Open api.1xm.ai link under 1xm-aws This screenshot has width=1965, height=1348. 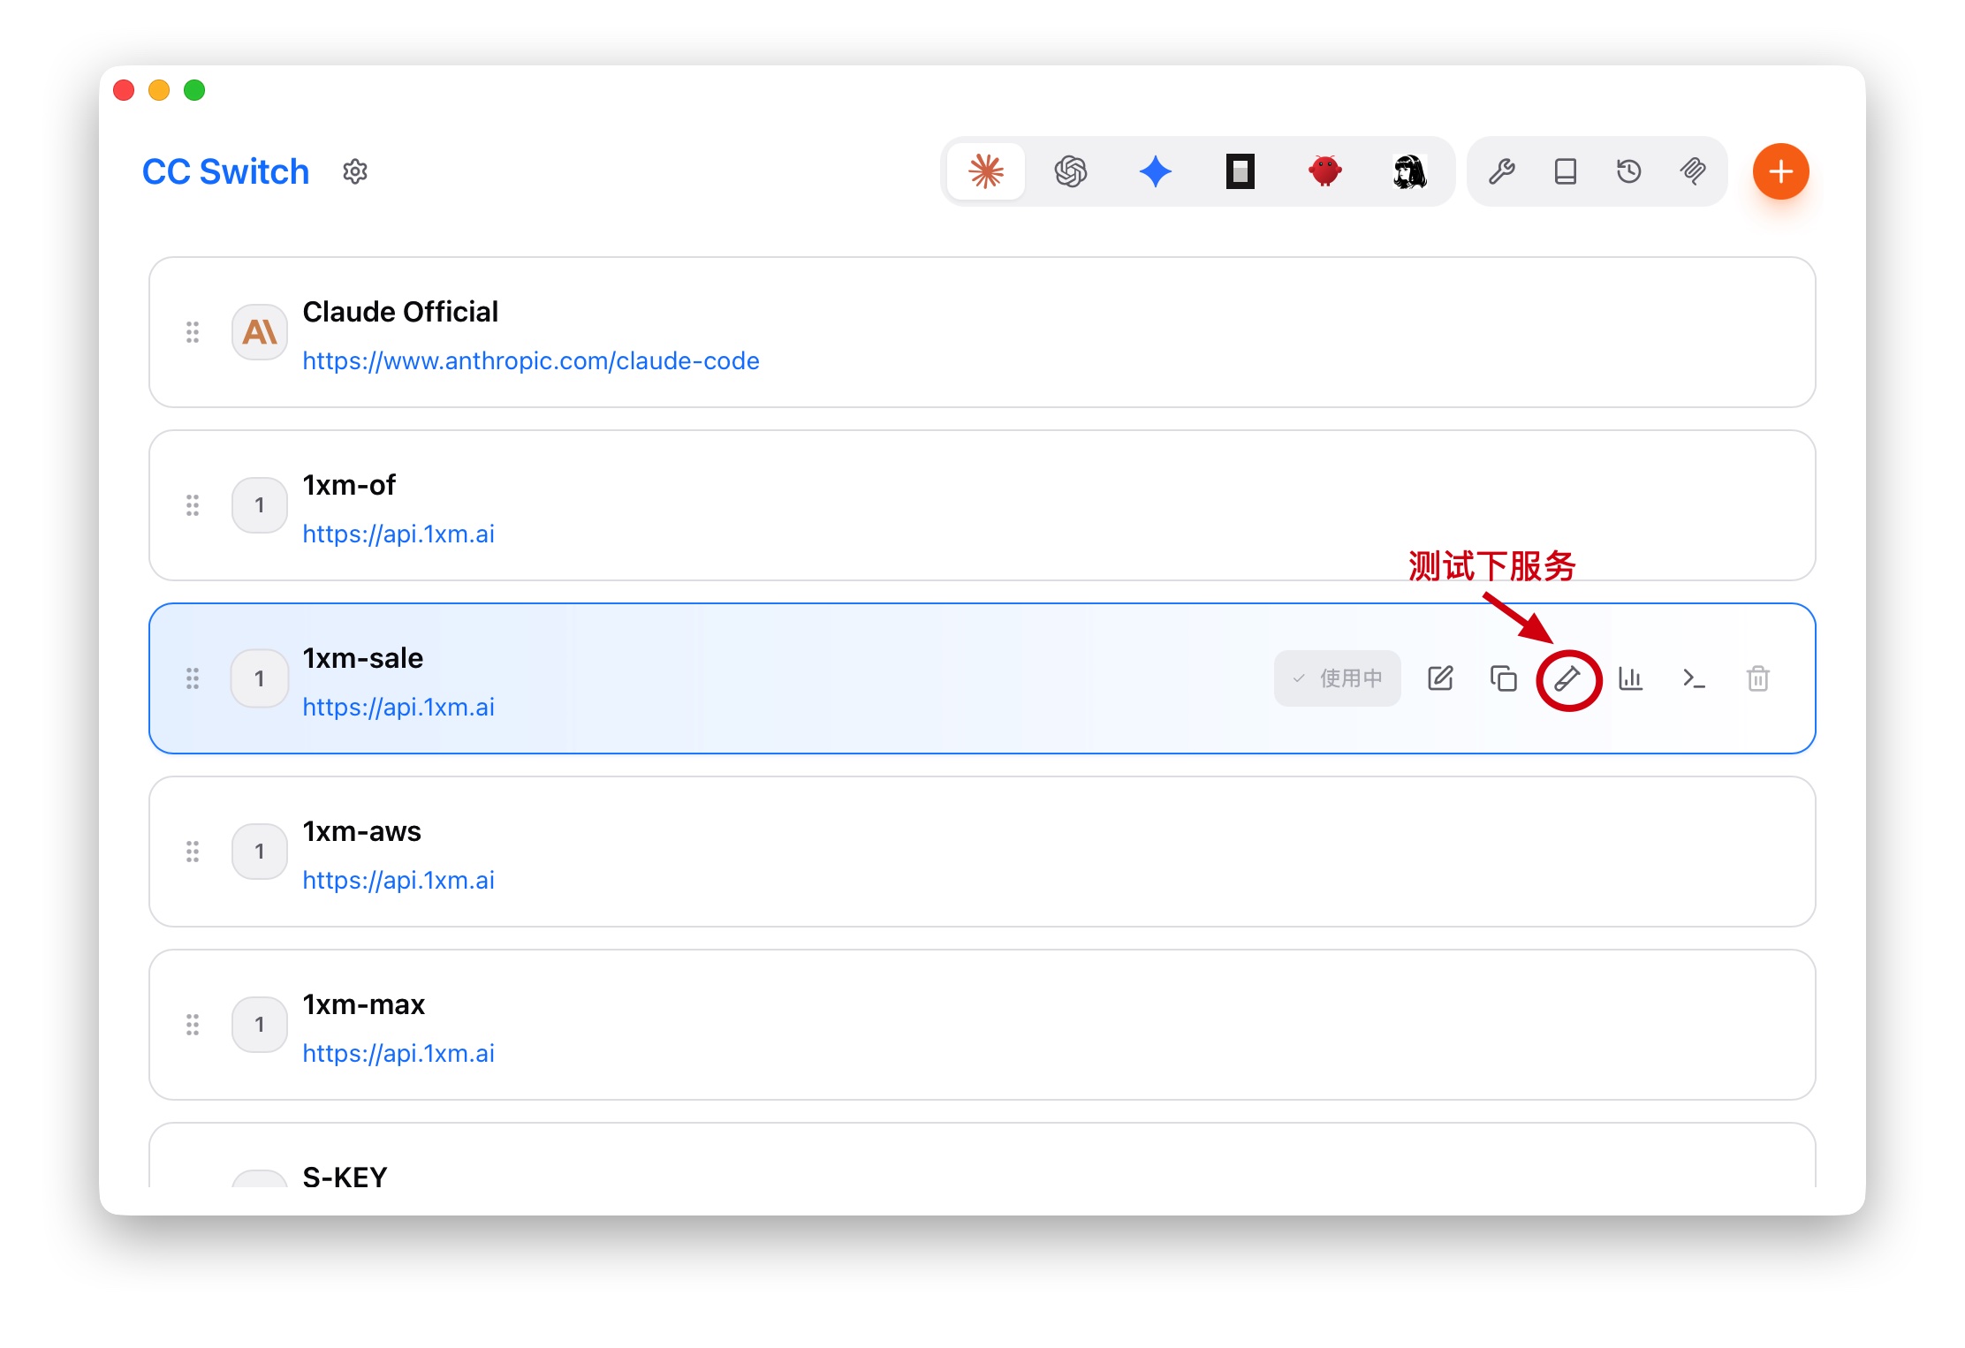[x=398, y=880]
